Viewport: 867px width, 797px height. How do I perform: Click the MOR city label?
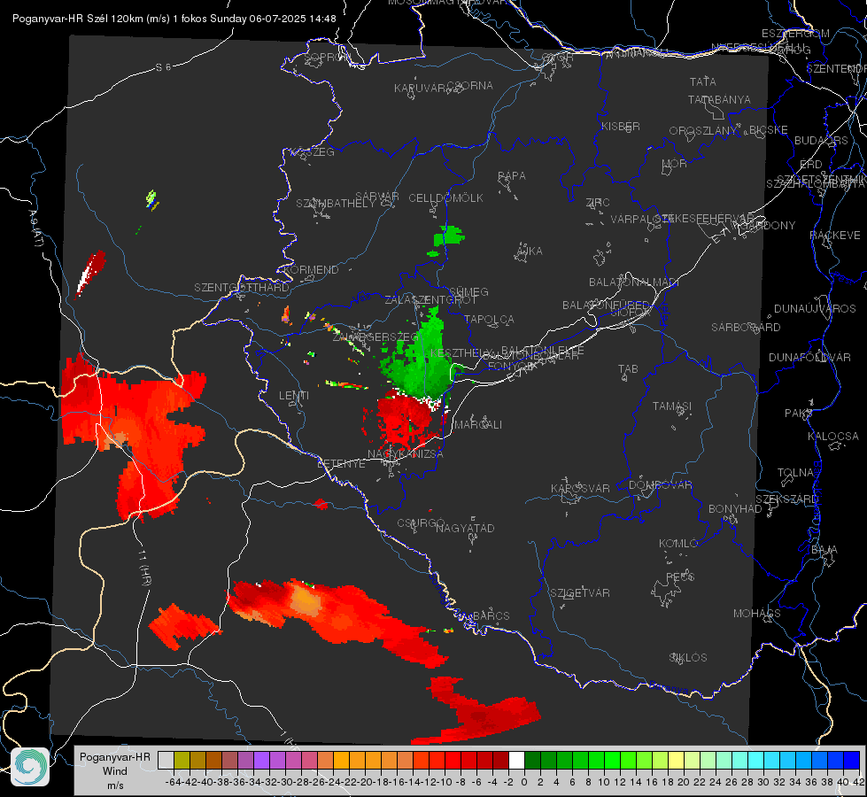675,163
